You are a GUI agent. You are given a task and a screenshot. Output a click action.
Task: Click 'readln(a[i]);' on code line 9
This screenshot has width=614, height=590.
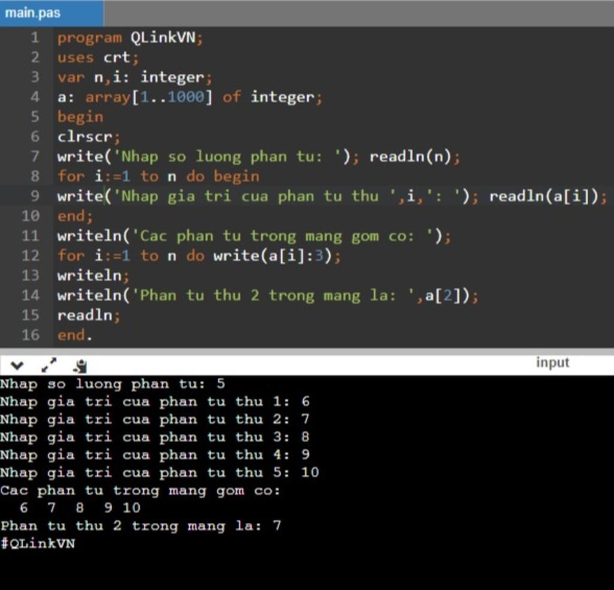click(548, 196)
